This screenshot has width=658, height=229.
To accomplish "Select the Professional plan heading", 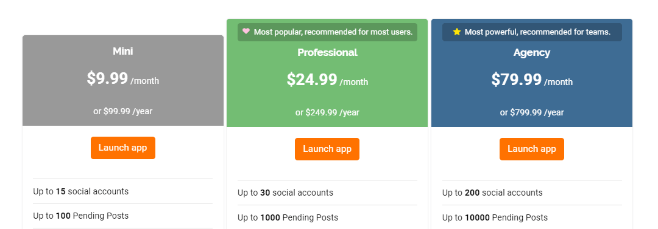I will point(327,53).
